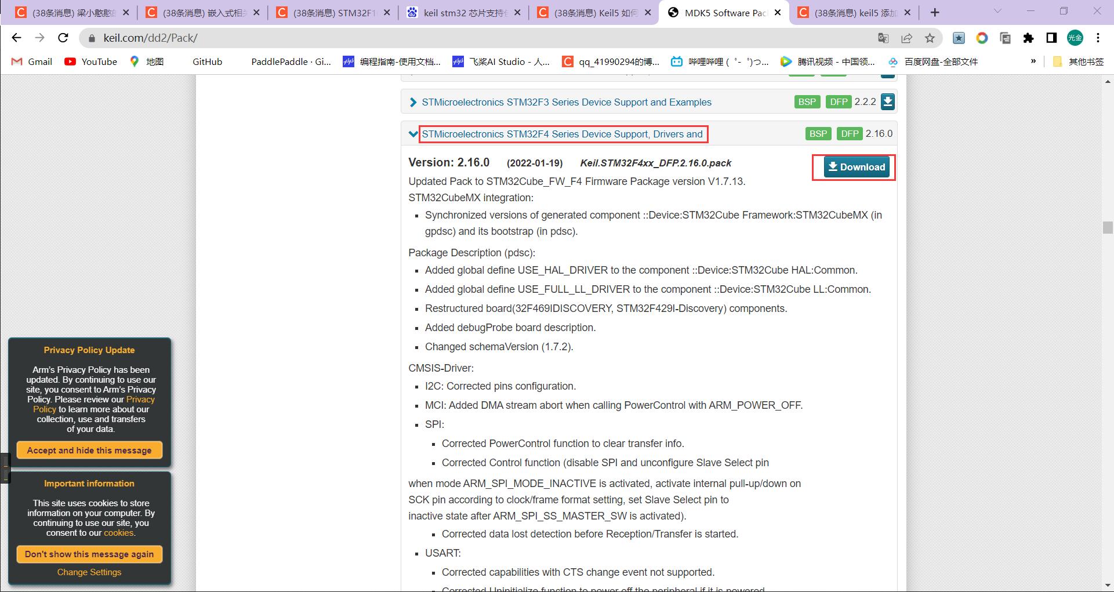Viewport: 1114px width, 592px height.
Task: Open the STM32F4 Series Device Support link
Action: (562, 134)
